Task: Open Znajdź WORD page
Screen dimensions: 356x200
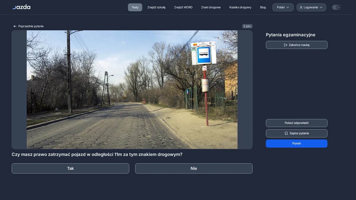Action: 183,7
